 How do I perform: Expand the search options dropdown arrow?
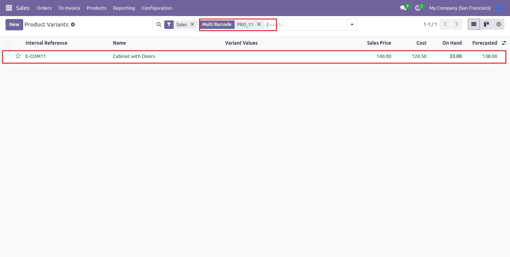(352, 25)
